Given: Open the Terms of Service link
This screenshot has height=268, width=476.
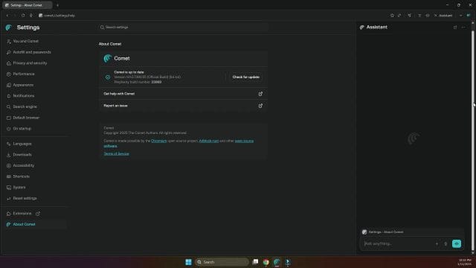Looking at the screenshot, I should [116, 154].
